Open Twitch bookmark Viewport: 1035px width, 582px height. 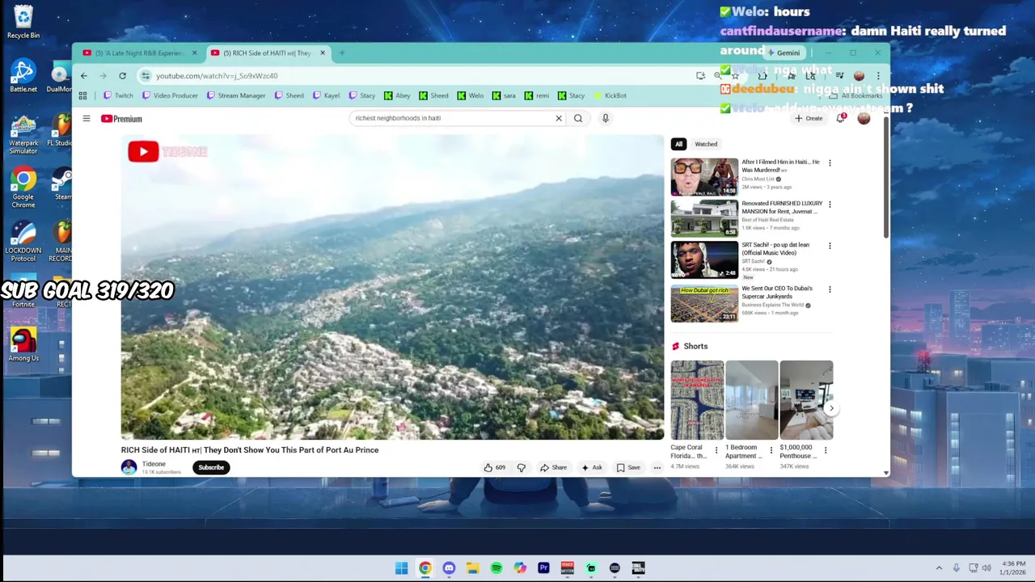118,95
